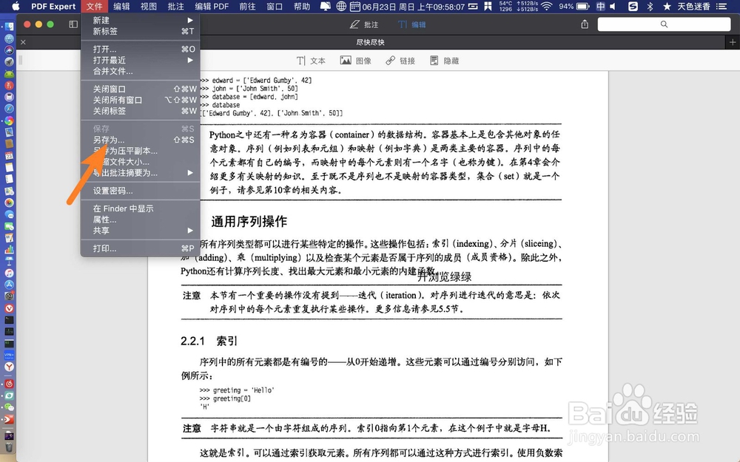Viewport: 740px width, 462px height.
Task: Expand the 打开最近 submenu
Action: 140,60
